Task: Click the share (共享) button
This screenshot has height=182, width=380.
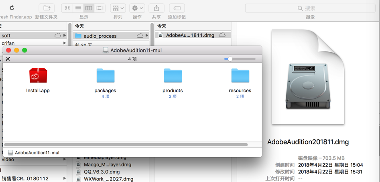Action: click(156, 8)
